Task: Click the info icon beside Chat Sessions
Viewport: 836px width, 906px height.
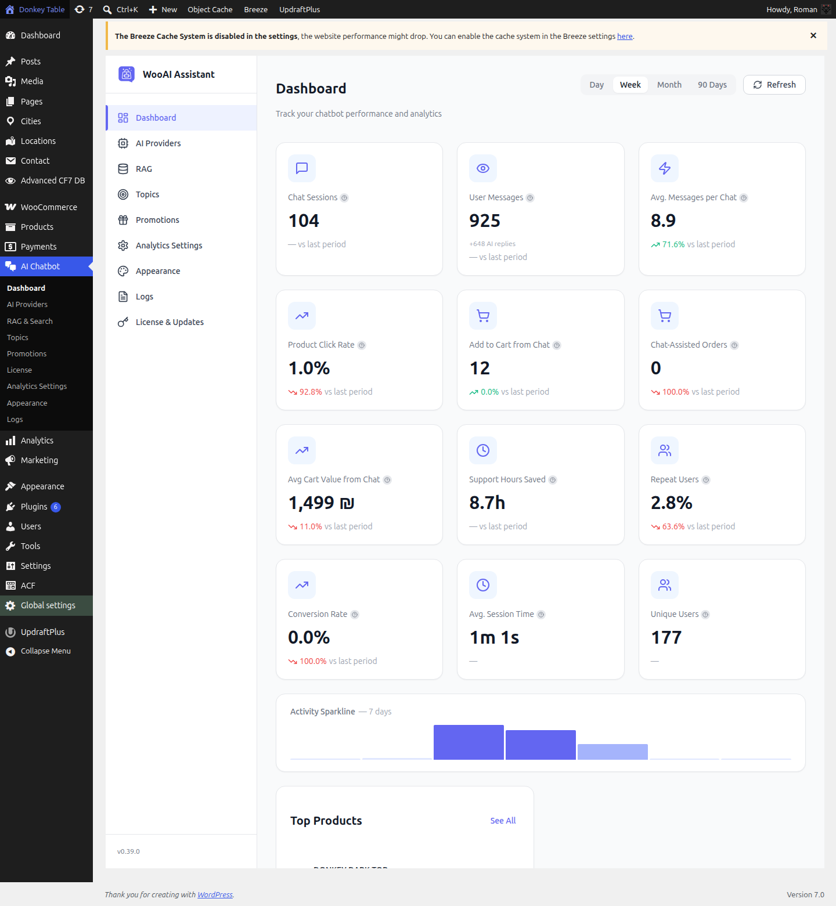Action: point(344,198)
